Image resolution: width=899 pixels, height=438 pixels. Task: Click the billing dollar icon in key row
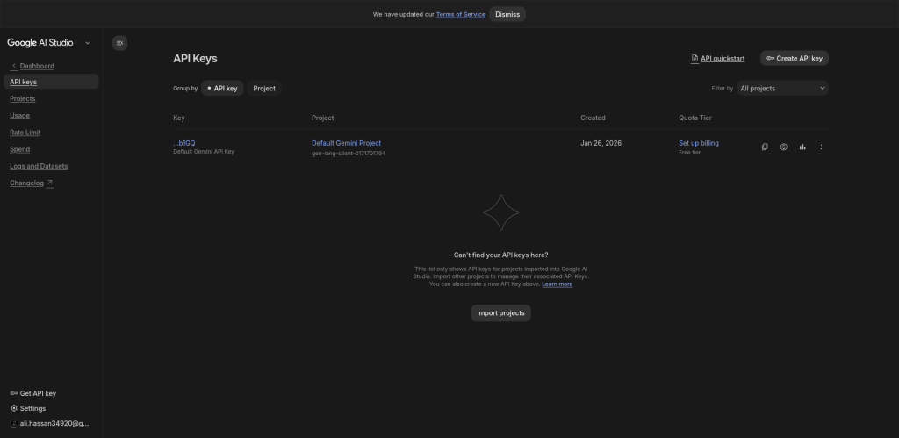point(783,147)
